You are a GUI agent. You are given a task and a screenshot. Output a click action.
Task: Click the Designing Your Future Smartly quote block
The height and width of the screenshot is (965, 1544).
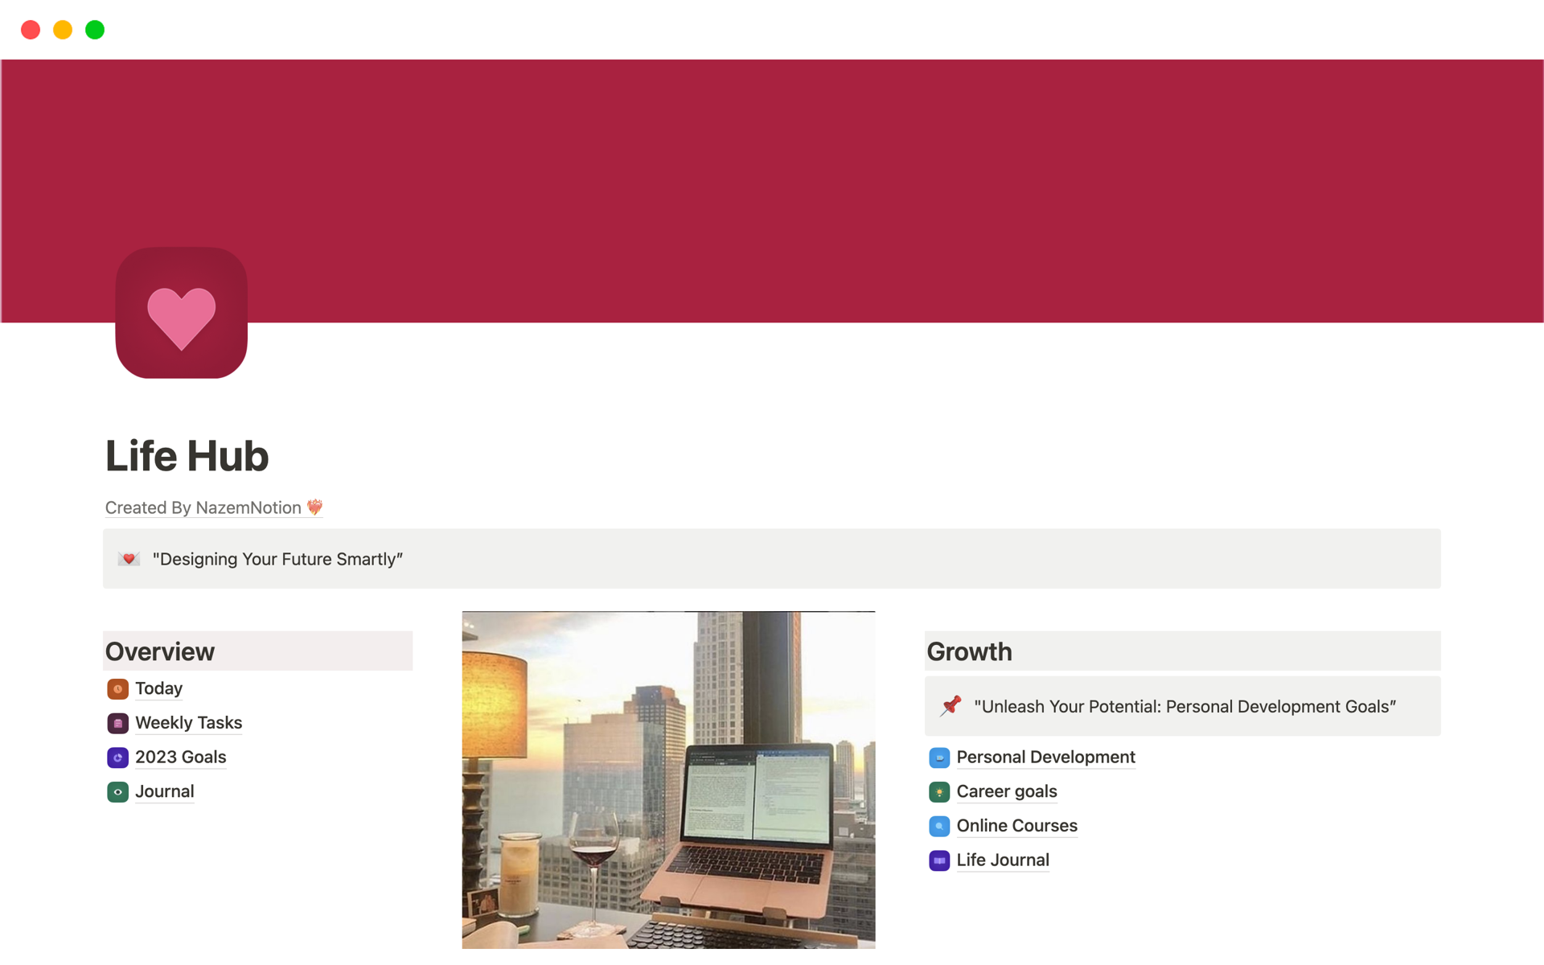point(773,559)
